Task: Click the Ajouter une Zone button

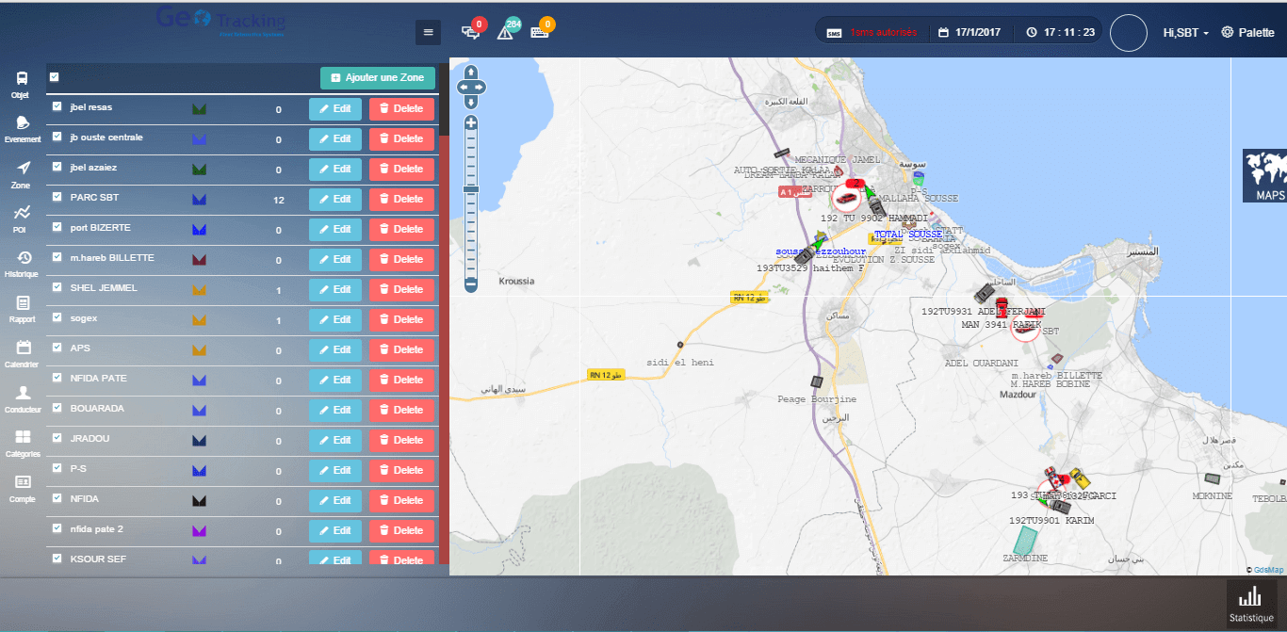Action: coord(378,77)
